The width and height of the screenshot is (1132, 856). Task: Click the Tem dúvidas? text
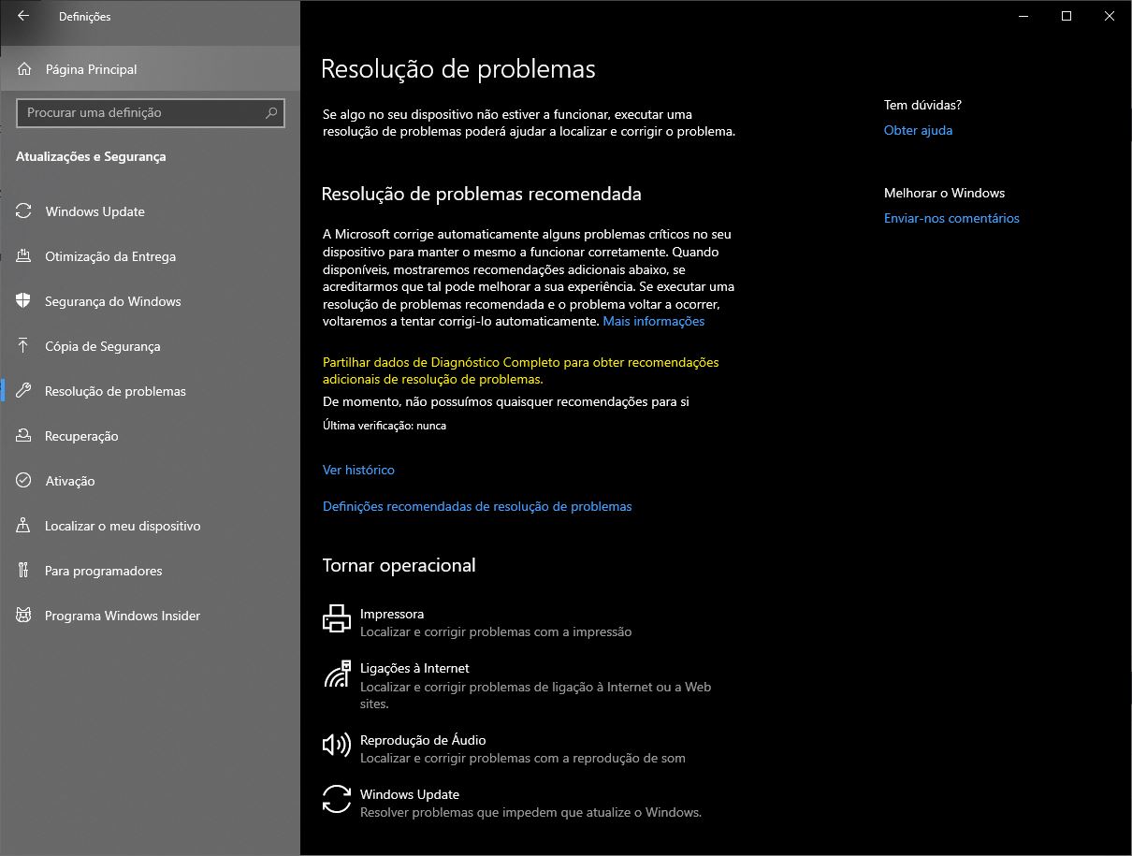[x=922, y=105]
